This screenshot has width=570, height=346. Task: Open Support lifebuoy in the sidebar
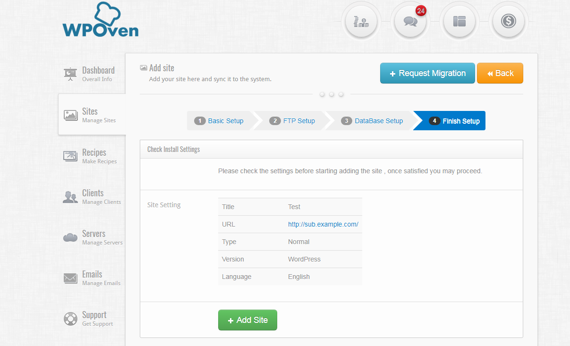tap(70, 319)
